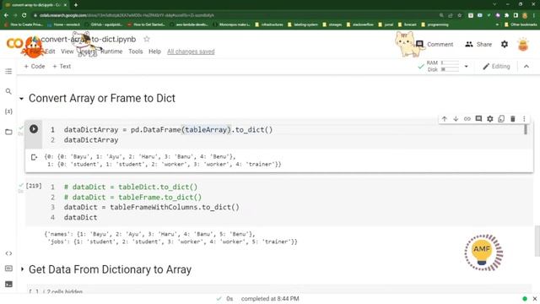Image resolution: width=540 pixels, height=304 pixels.
Task: Copy link to cell icon
Action: point(467,119)
